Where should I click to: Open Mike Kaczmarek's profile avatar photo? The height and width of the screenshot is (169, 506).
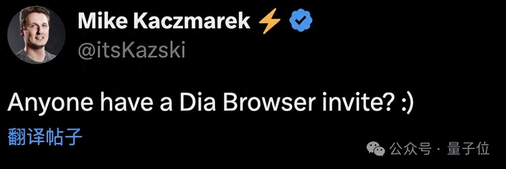coord(36,35)
